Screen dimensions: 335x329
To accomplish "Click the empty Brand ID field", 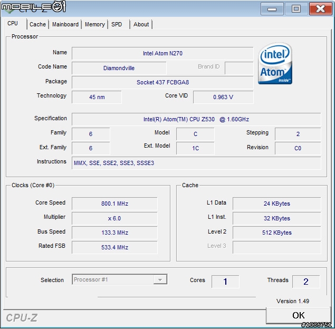I will tap(239, 68).
